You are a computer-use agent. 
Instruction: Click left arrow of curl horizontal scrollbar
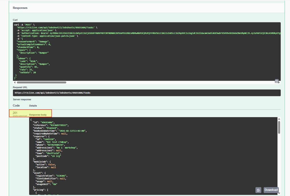(x=15, y=82)
